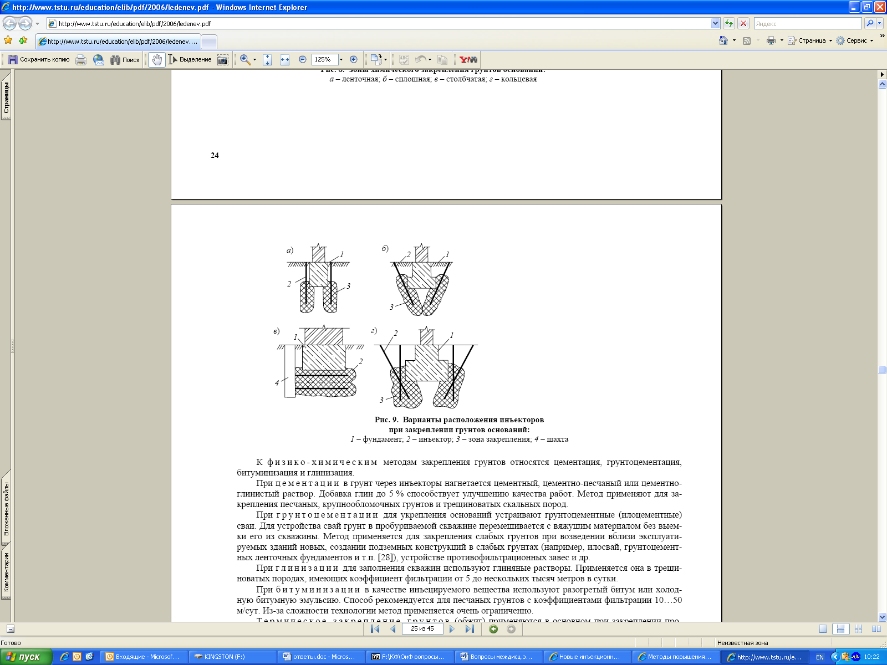The width and height of the screenshot is (887, 665).
Task: Select the Zoom In magnifier tool
Action: [x=245, y=59]
